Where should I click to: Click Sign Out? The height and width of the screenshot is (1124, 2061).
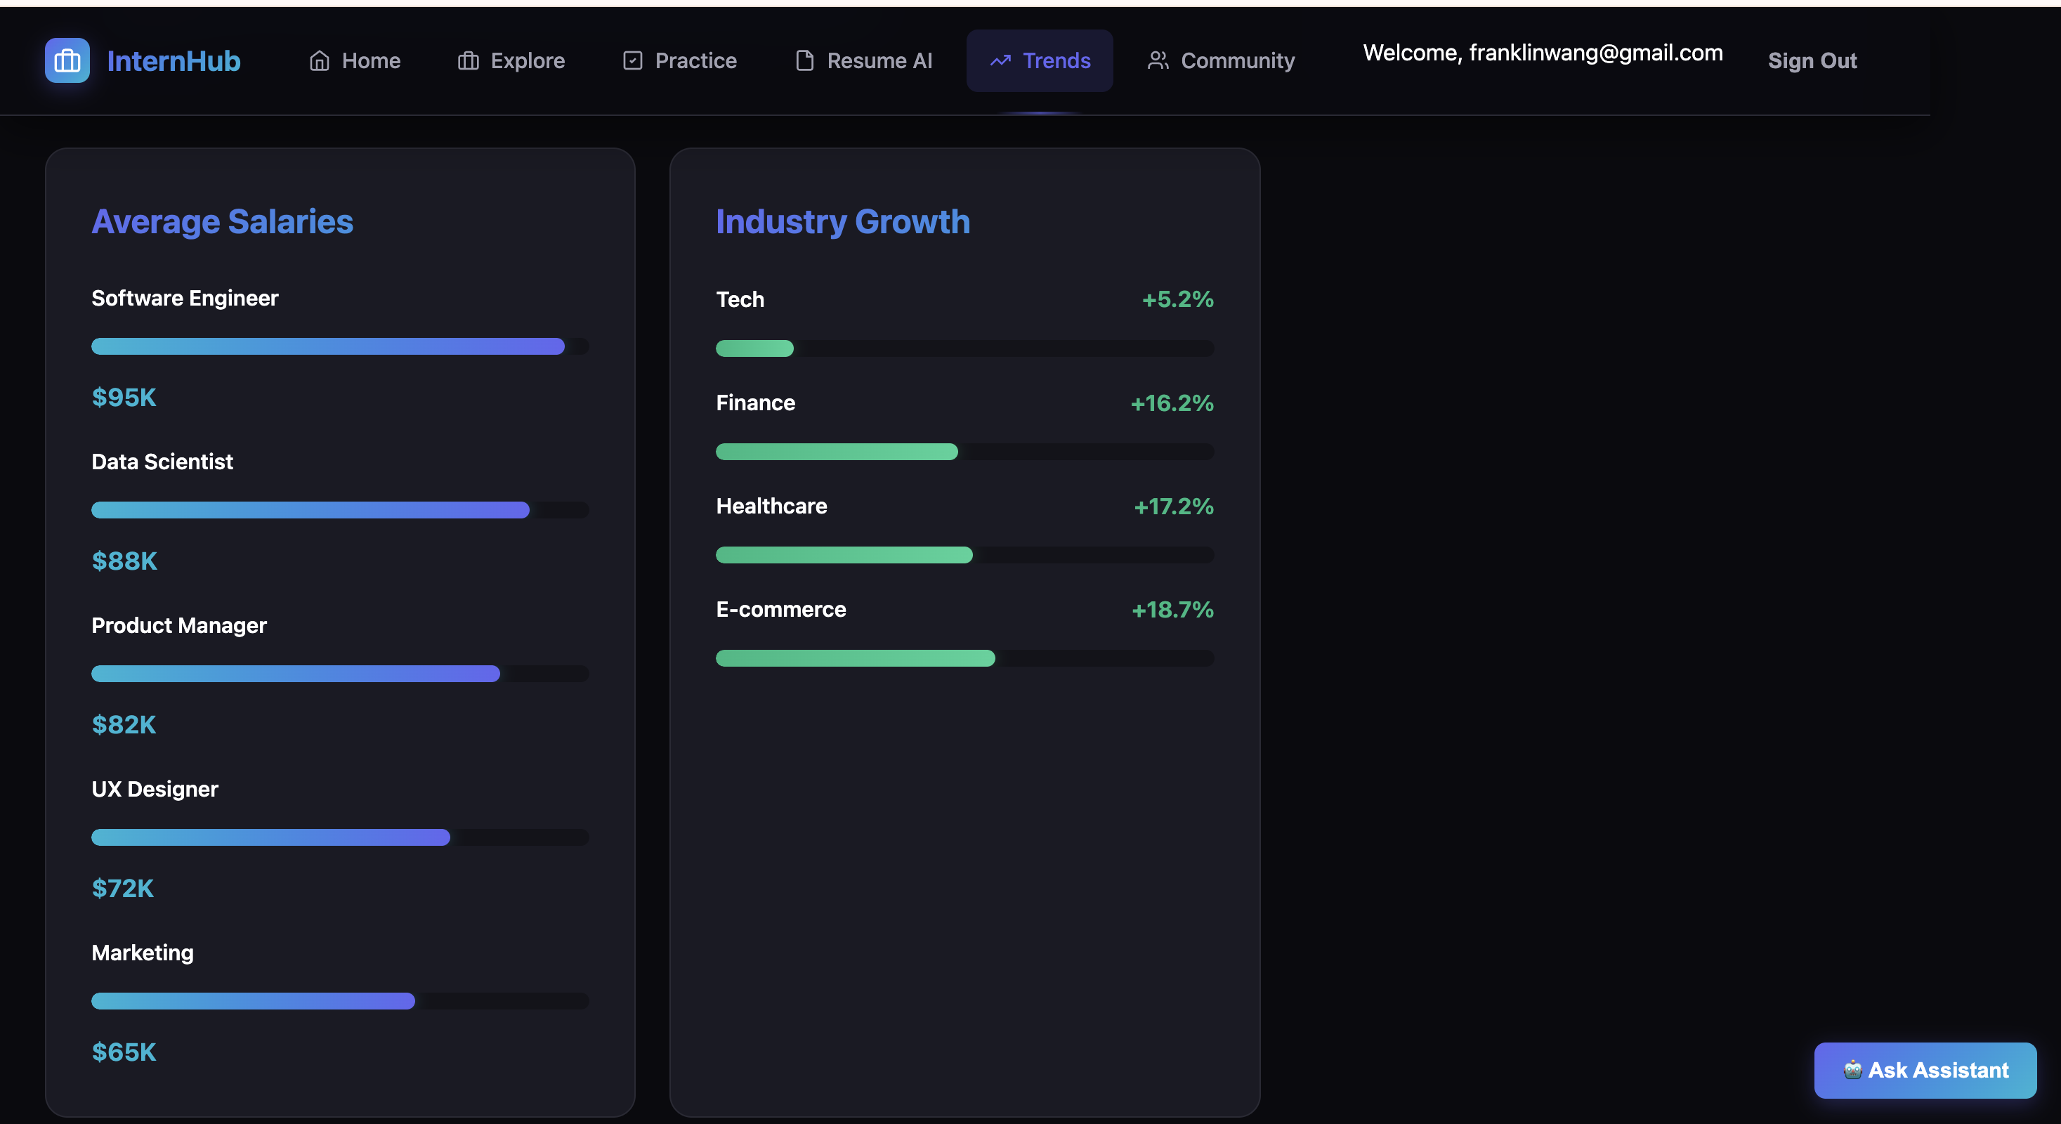point(1812,61)
